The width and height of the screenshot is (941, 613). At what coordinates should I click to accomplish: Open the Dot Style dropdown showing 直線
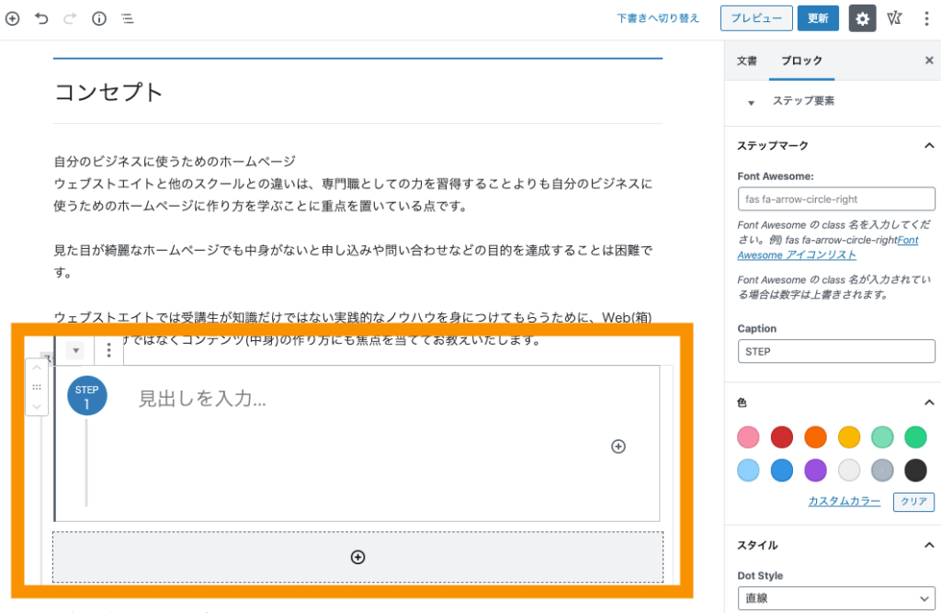835,597
